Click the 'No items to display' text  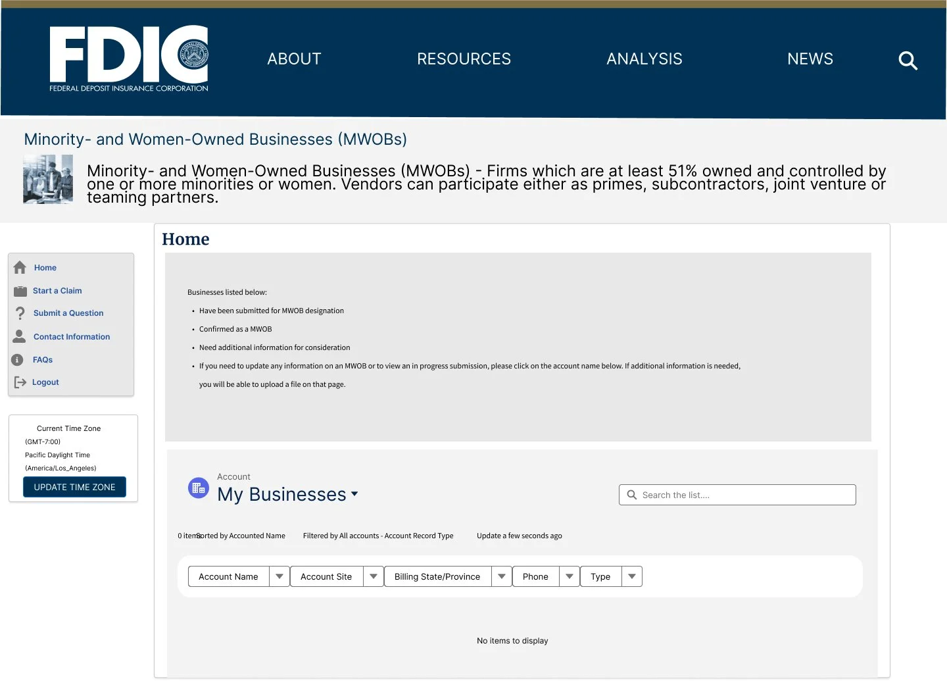click(512, 641)
